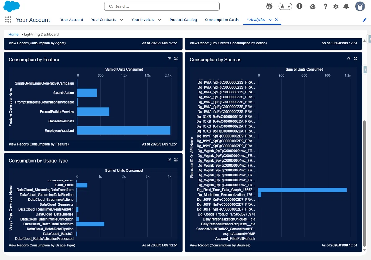The height and width of the screenshot is (260, 371).
Task: Open the Favorites list dropdown arrow
Action: point(289,6)
